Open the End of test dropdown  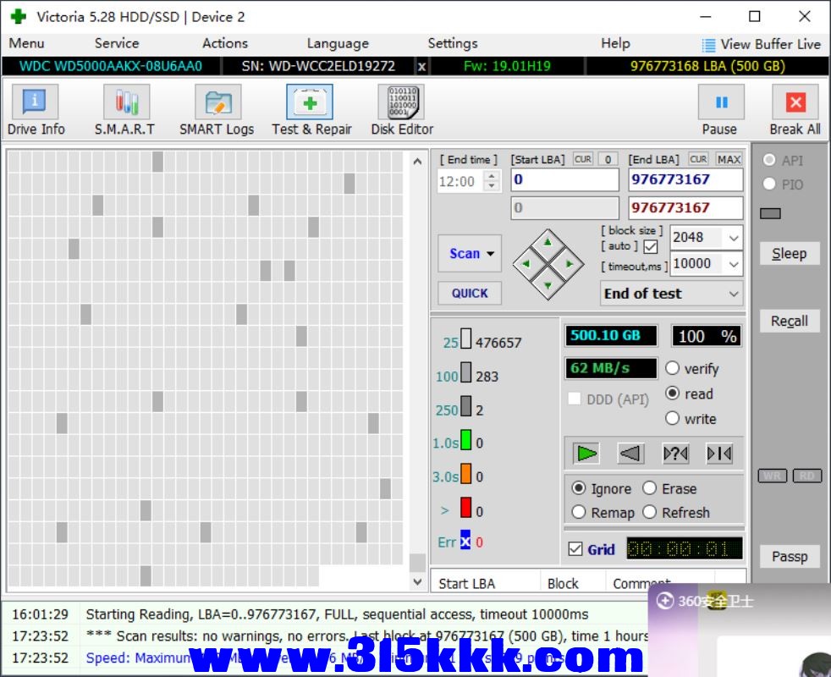click(x=671, y=293)
